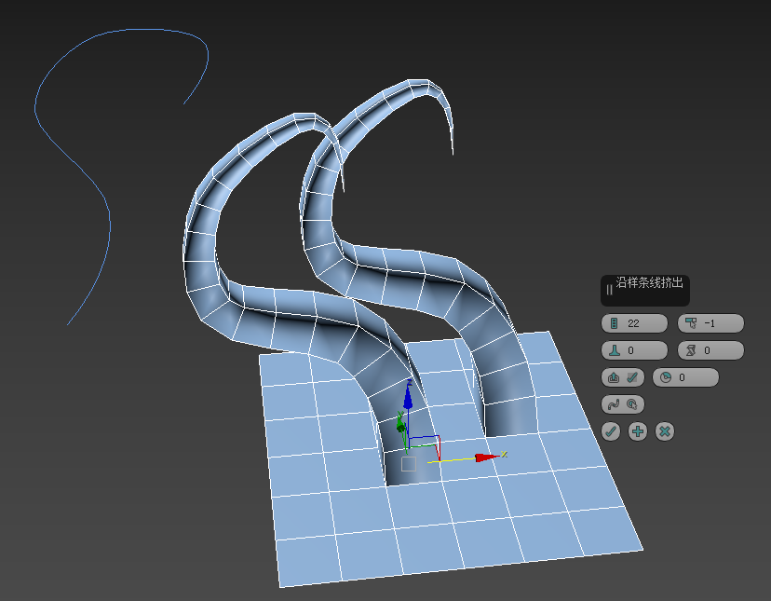Confirm extrusion with the OK checkmark

point(611,431)
